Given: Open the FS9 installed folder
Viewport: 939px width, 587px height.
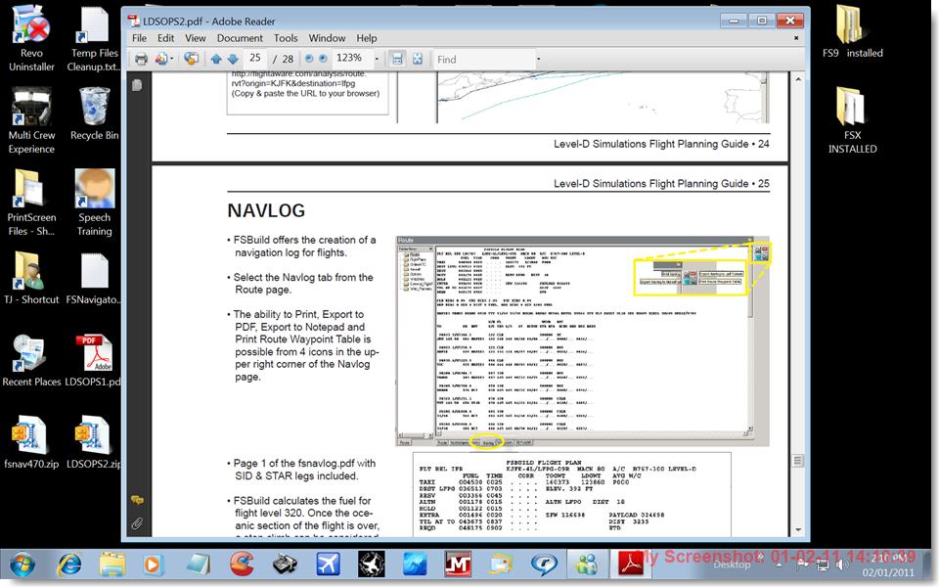Looking at the screenshot, I should pos(852,31).
